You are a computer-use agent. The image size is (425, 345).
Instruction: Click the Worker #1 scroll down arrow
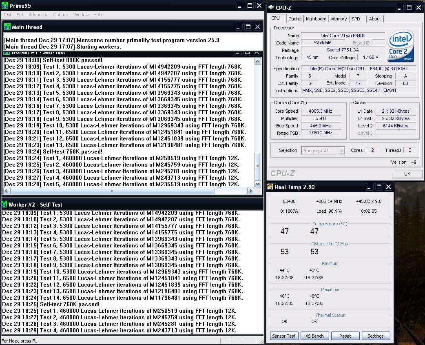(257, 184)
